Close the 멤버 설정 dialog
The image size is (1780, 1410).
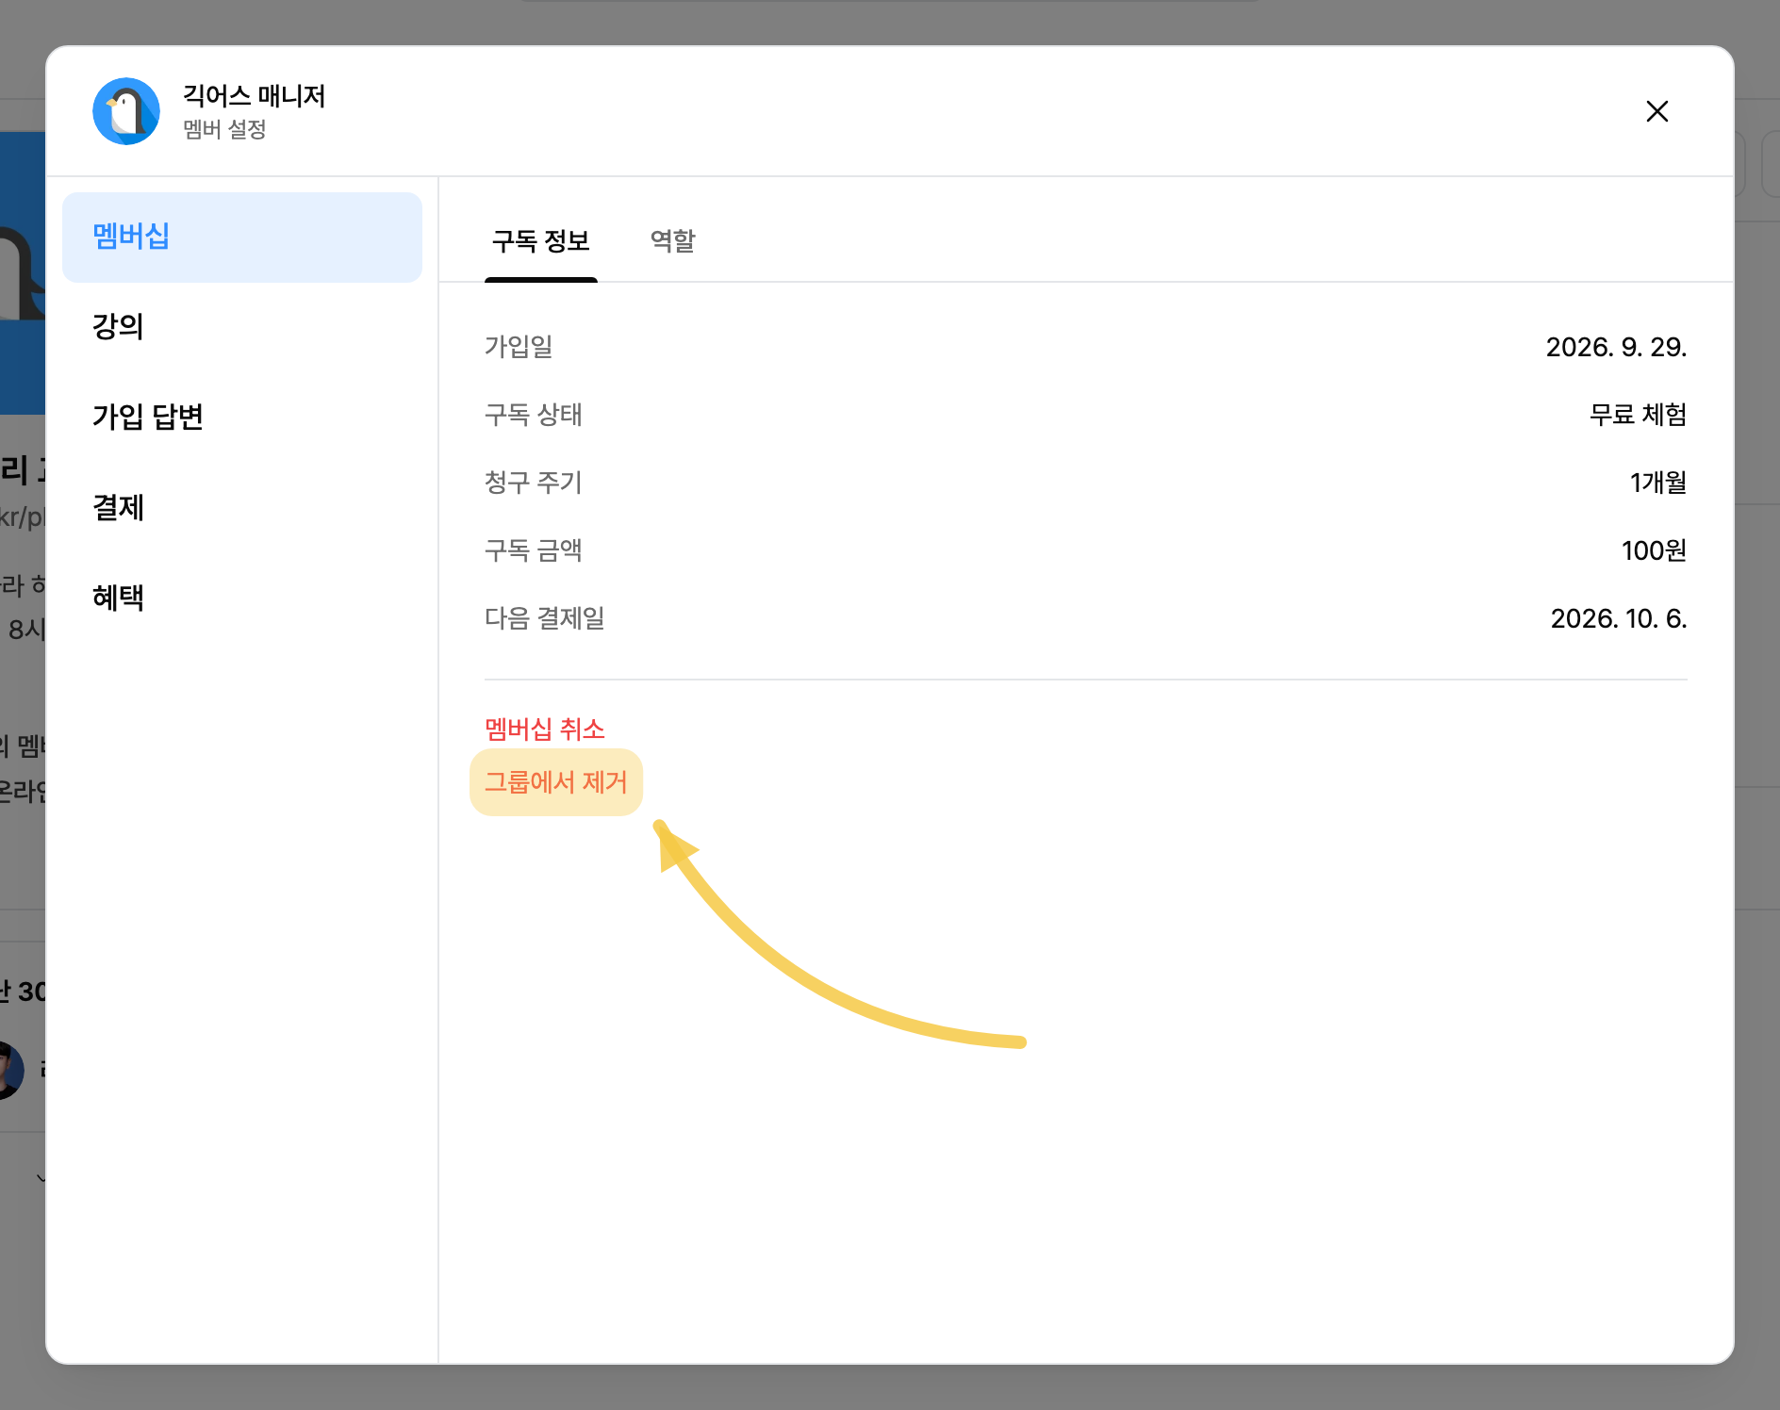1656,111
